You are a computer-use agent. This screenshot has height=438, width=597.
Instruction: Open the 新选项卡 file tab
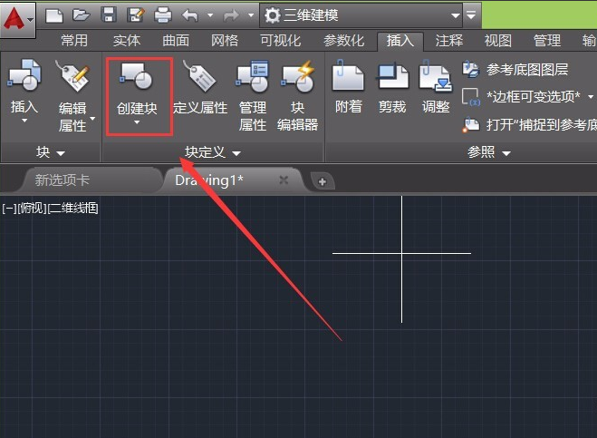point(63,180)
